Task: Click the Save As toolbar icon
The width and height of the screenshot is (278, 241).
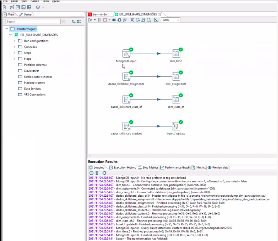Action: 29,7
